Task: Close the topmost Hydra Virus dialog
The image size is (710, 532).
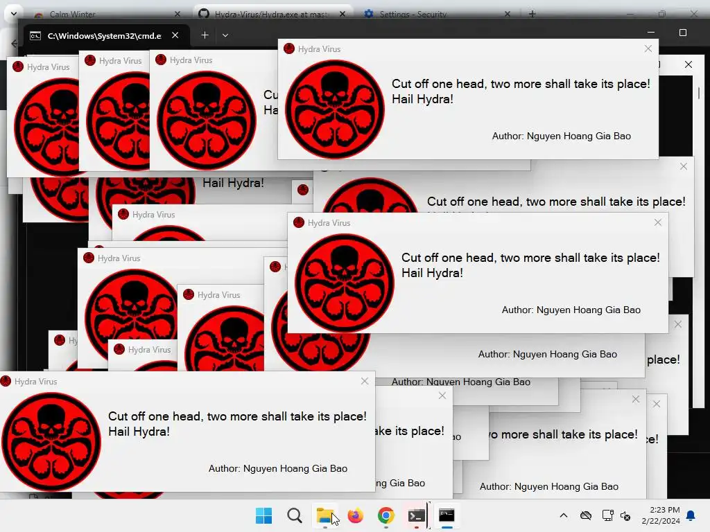Action: [648, 48]
